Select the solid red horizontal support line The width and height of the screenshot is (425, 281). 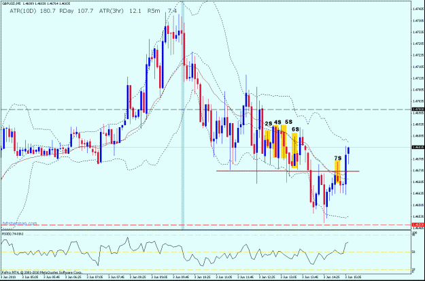(x=288, y=171)
